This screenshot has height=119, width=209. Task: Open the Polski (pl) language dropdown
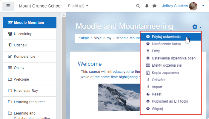point(78,6)
